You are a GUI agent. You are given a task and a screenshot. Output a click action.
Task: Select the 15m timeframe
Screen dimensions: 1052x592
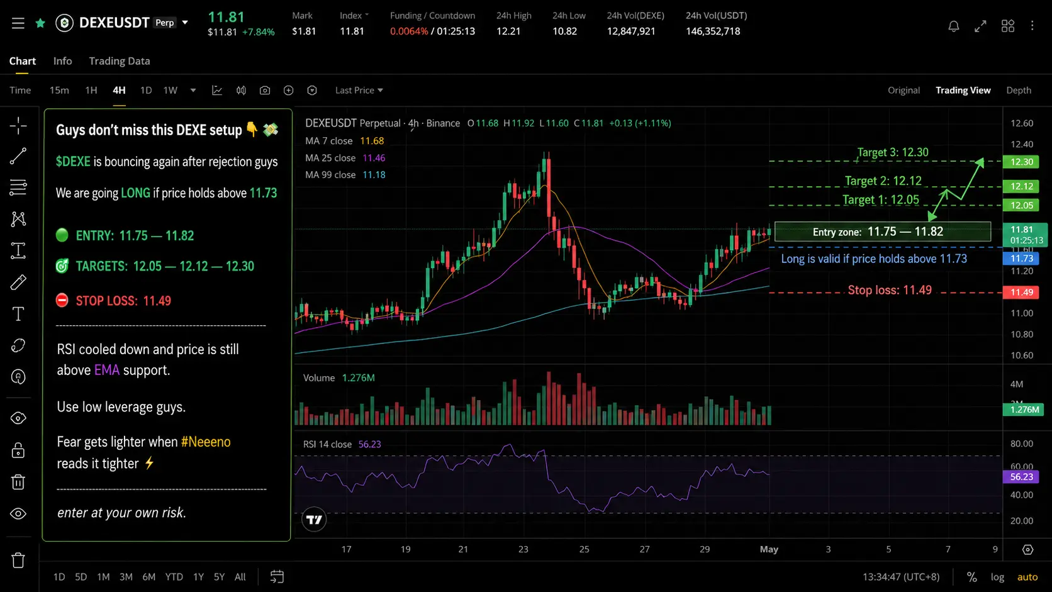[x=59, y=91]
